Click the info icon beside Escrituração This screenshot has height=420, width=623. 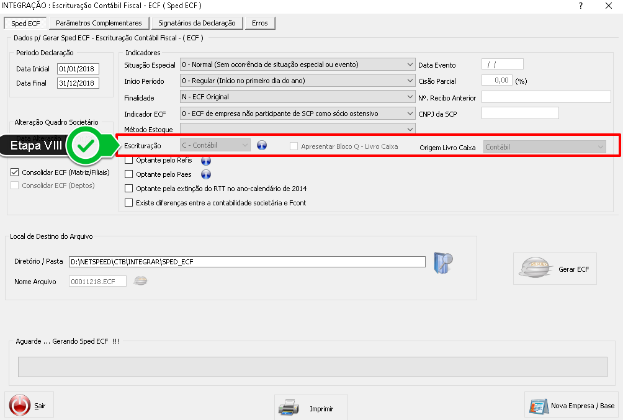pos(262,146)
